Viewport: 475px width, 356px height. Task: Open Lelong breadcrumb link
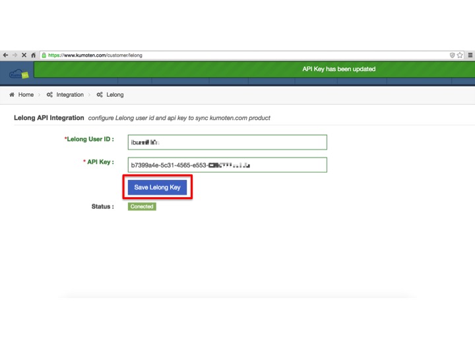point(115,95)
